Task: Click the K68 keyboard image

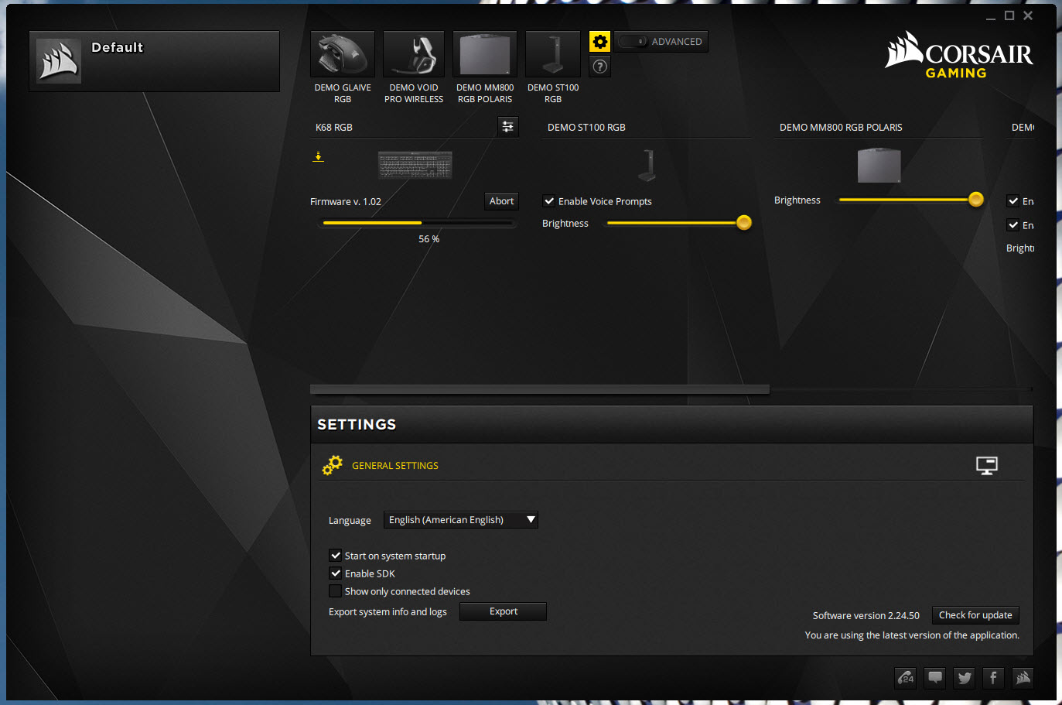Action: click(x=415, y=165)
